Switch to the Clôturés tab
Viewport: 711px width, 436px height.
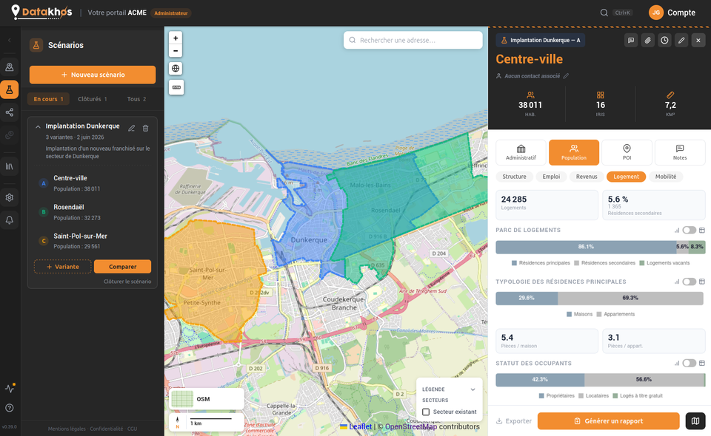tap(92, 99)
